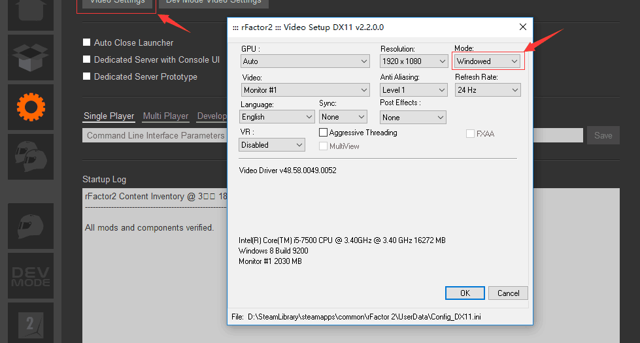This screenshot has width=640, height=343.
Task: Open the Resolution dropdown 1920 x 1080
Action: pos(413,61)
